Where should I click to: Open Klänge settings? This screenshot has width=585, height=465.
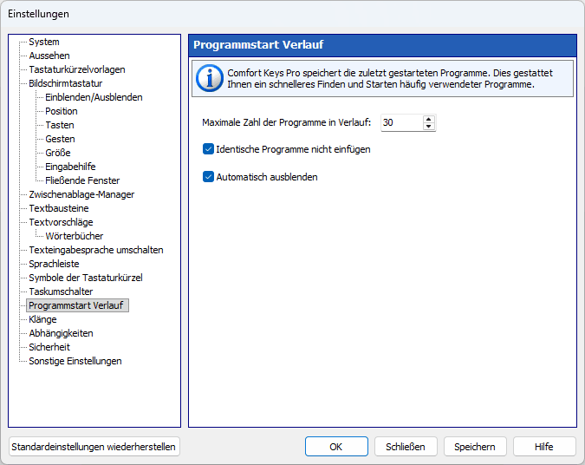[x=42, y=319]
